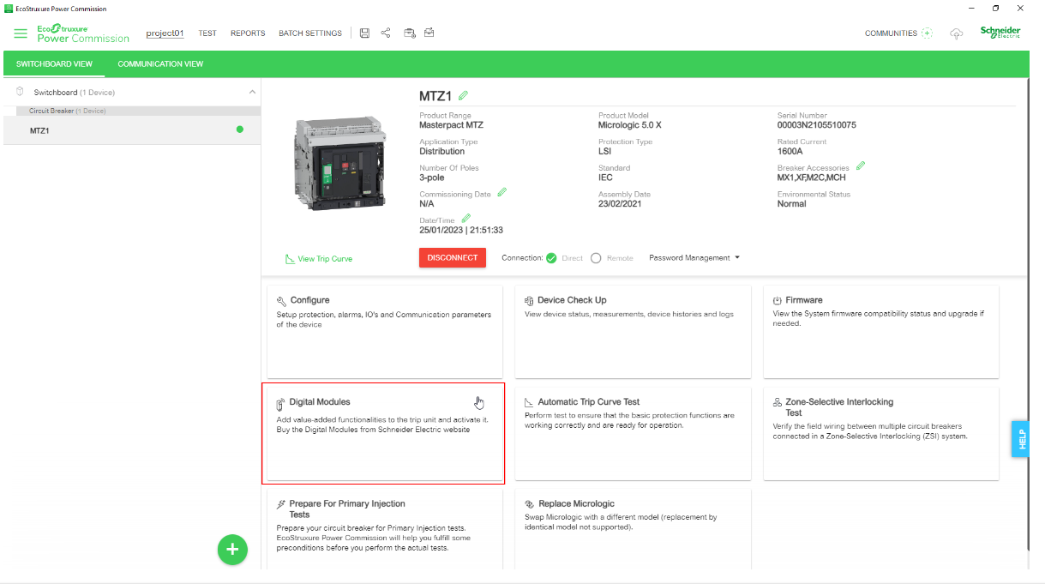Click MTZ1 green connection status dot

point(240,129)
